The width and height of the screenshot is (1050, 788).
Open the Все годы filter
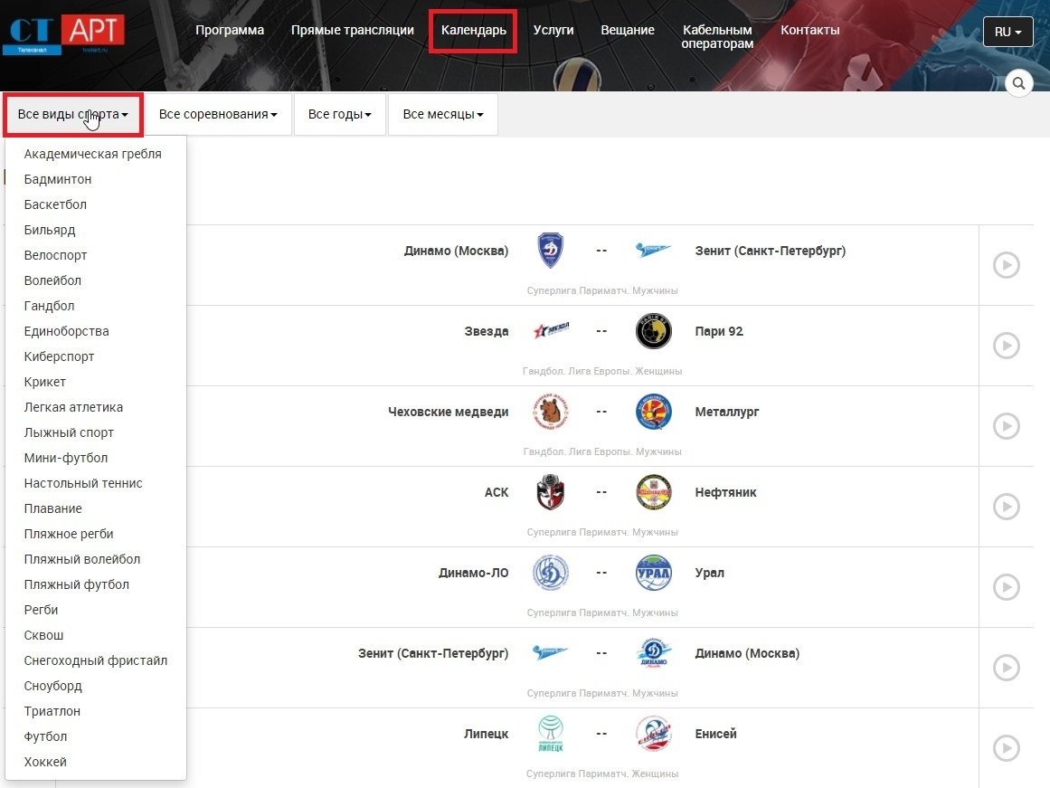click(339, 115)
